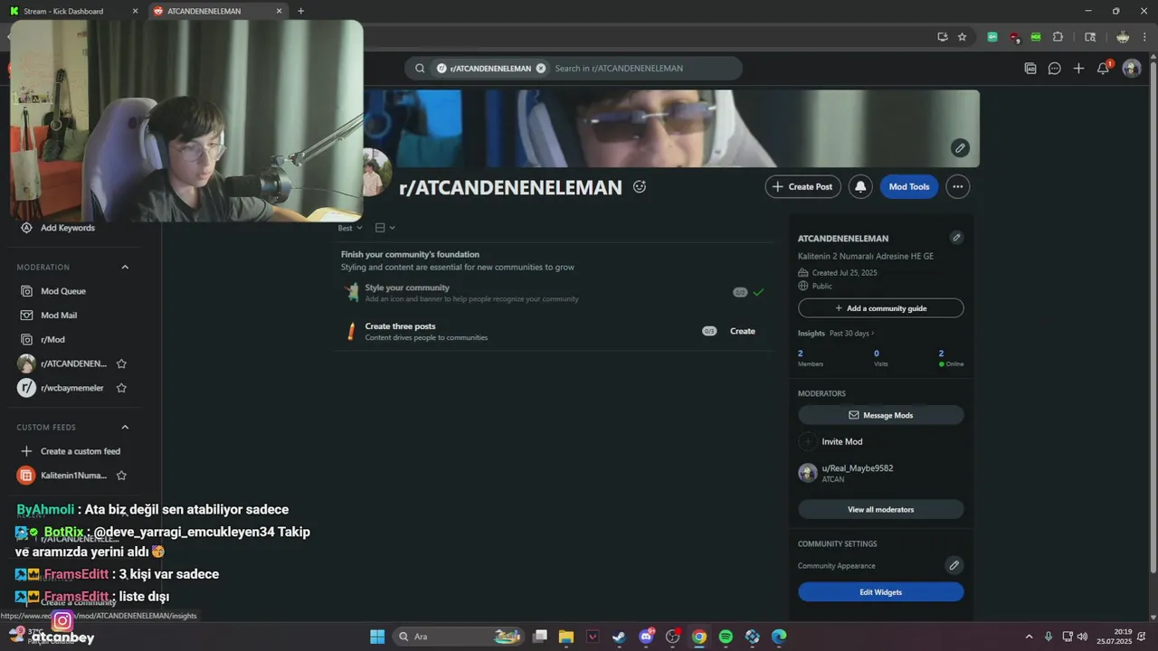1158x651 pixels.
Task: Click the emoji icon beside r/ATCANDENENELEMAN title
Action: [640, 186]
